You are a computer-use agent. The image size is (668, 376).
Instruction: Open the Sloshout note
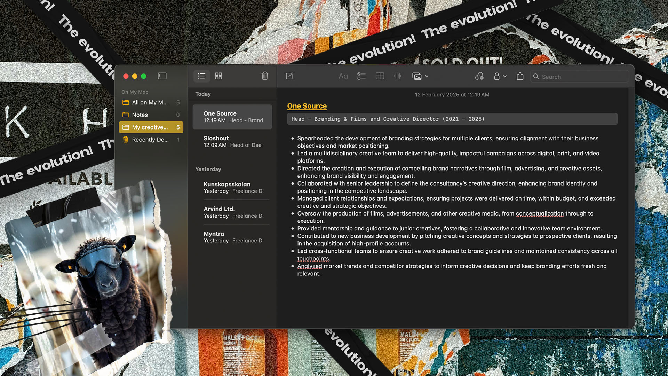pyautogui.click(x=232, y=142)
